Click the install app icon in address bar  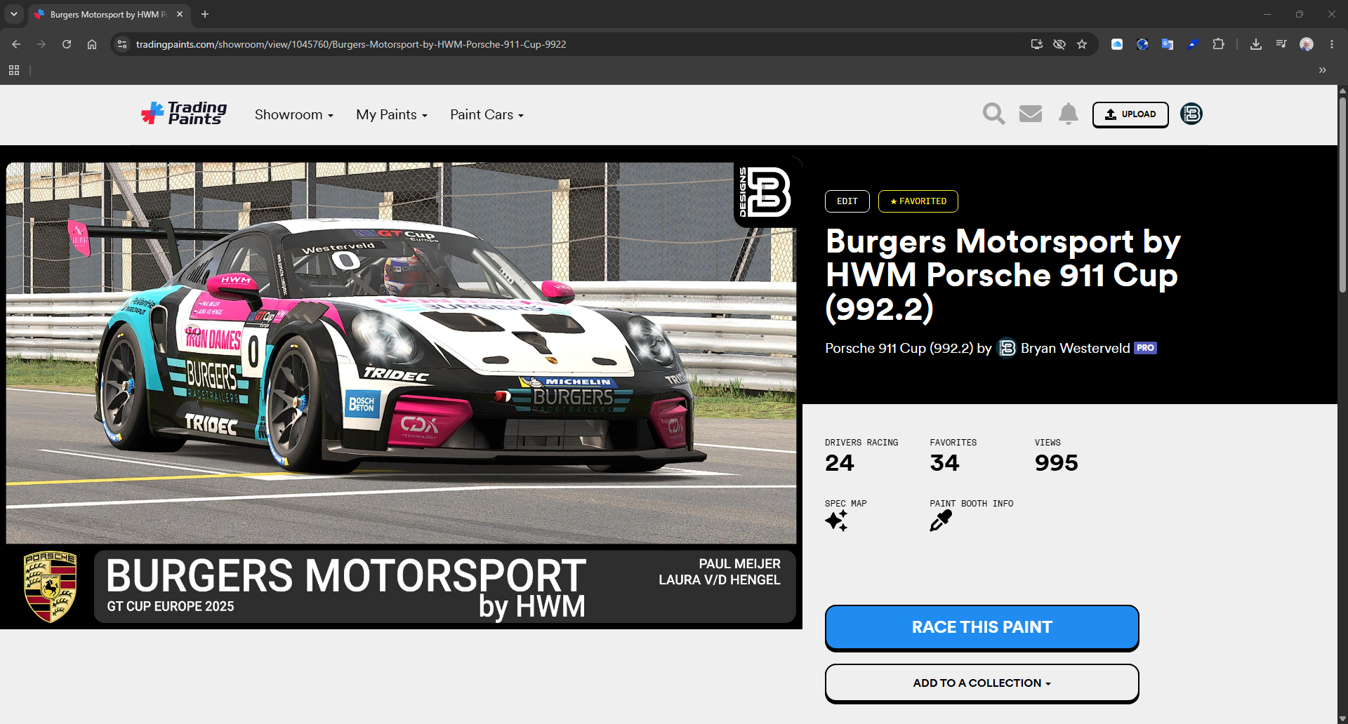(1037, 44)
